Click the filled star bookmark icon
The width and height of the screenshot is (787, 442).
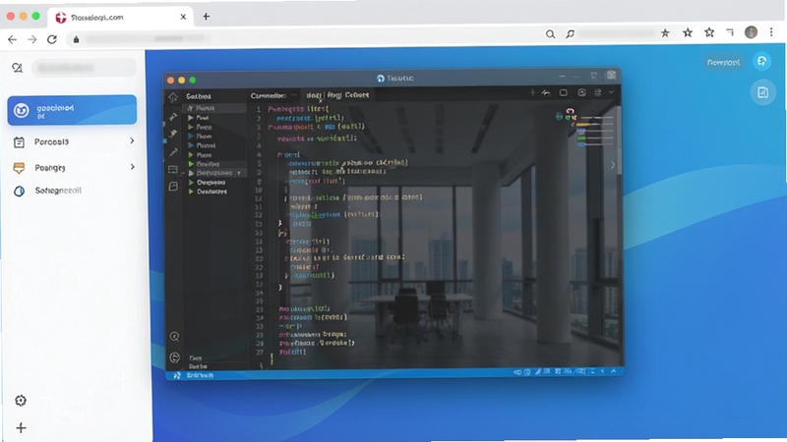[x=665, y=33]
